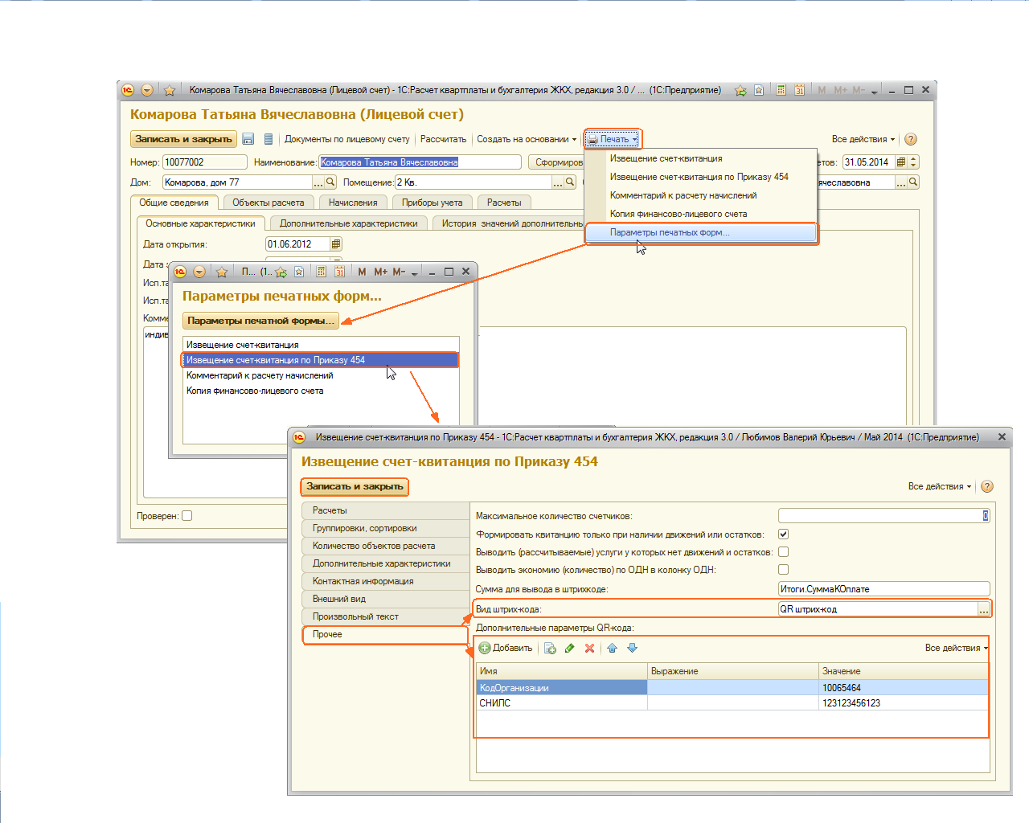
Task: Click the help question mark in the Извещение window
Action: pos(987,486)
